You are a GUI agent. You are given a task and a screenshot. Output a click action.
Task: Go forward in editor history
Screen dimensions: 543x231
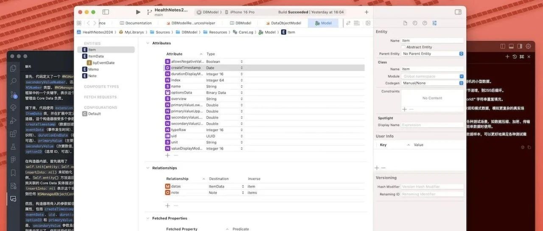(x=95, y=23)
